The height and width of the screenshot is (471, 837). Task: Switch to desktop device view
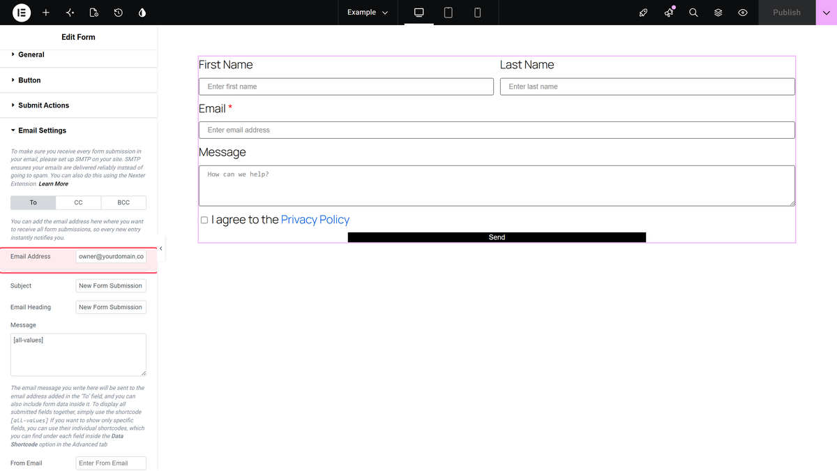tap(419, 13)
